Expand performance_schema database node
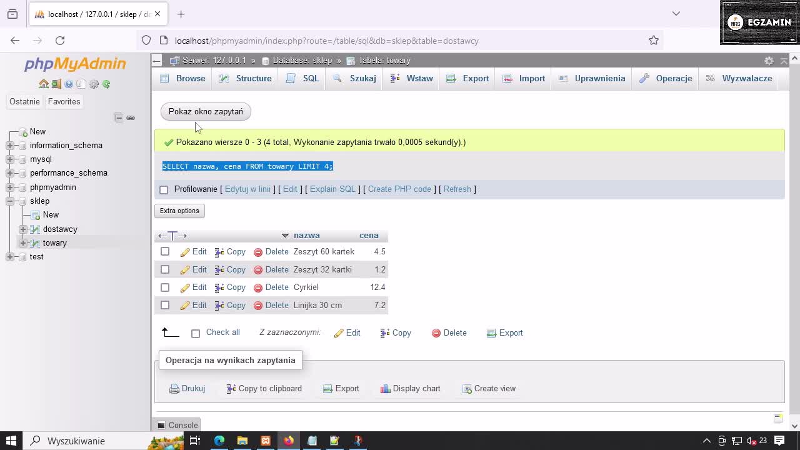800x450 pixels. (10, 173)
